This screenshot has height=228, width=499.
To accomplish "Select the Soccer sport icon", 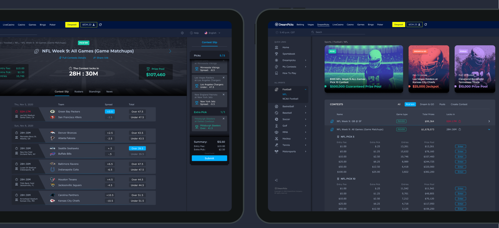I will [277, 119].
